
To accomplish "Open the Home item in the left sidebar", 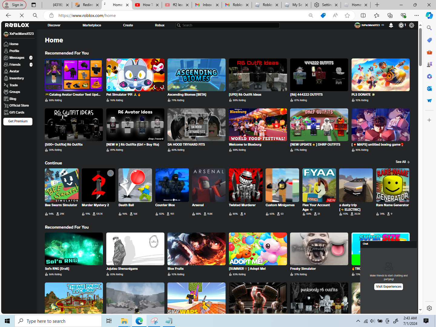I will tap(11, 44).
